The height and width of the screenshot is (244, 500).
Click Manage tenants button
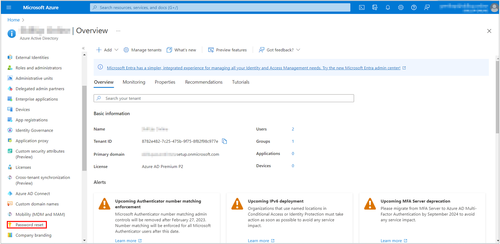point(143,50)
